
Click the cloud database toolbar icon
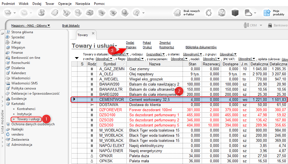248,13
